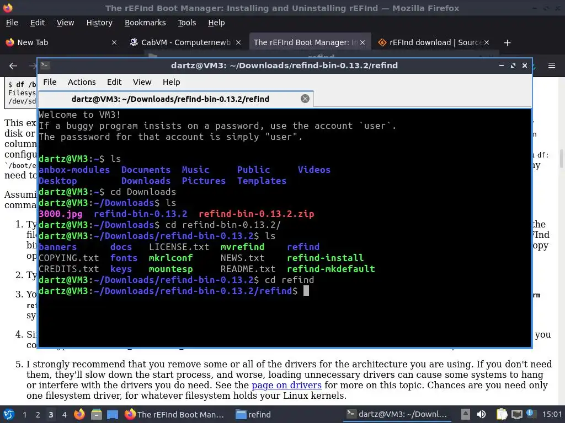Close the terminal tab with round X
This screenshot has height=423, width=565.
[305, 99]
